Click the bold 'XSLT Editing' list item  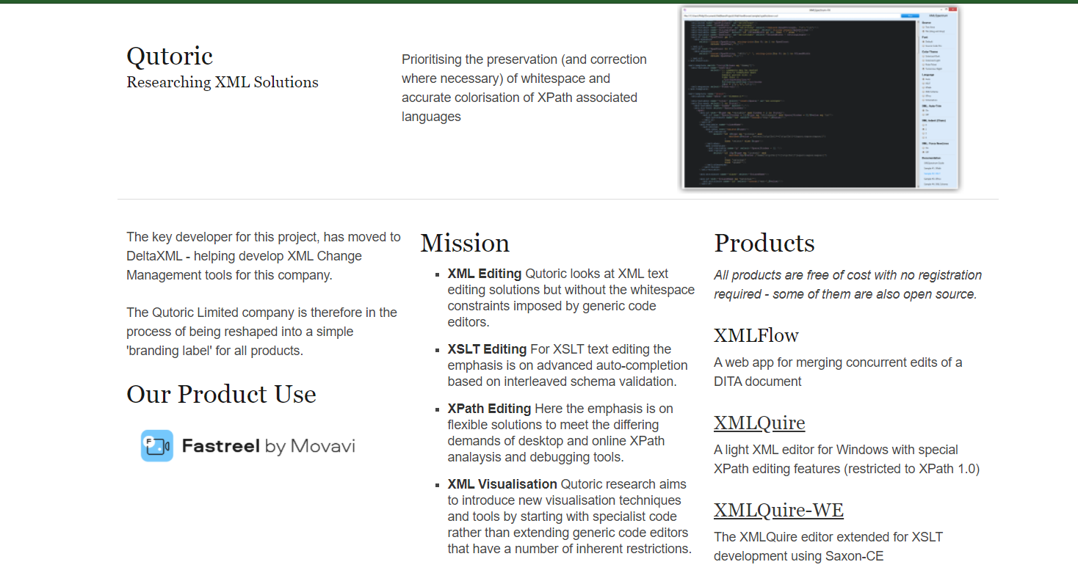487,349
